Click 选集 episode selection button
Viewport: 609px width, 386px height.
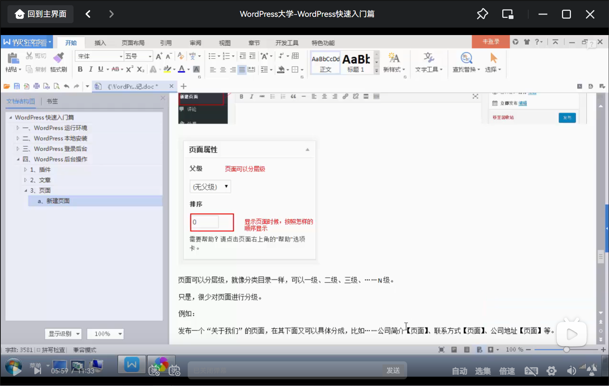point(483,371)
